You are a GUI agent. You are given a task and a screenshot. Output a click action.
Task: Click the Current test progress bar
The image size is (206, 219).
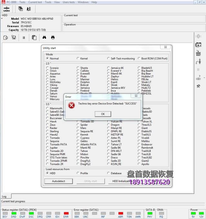pos(102,205)
